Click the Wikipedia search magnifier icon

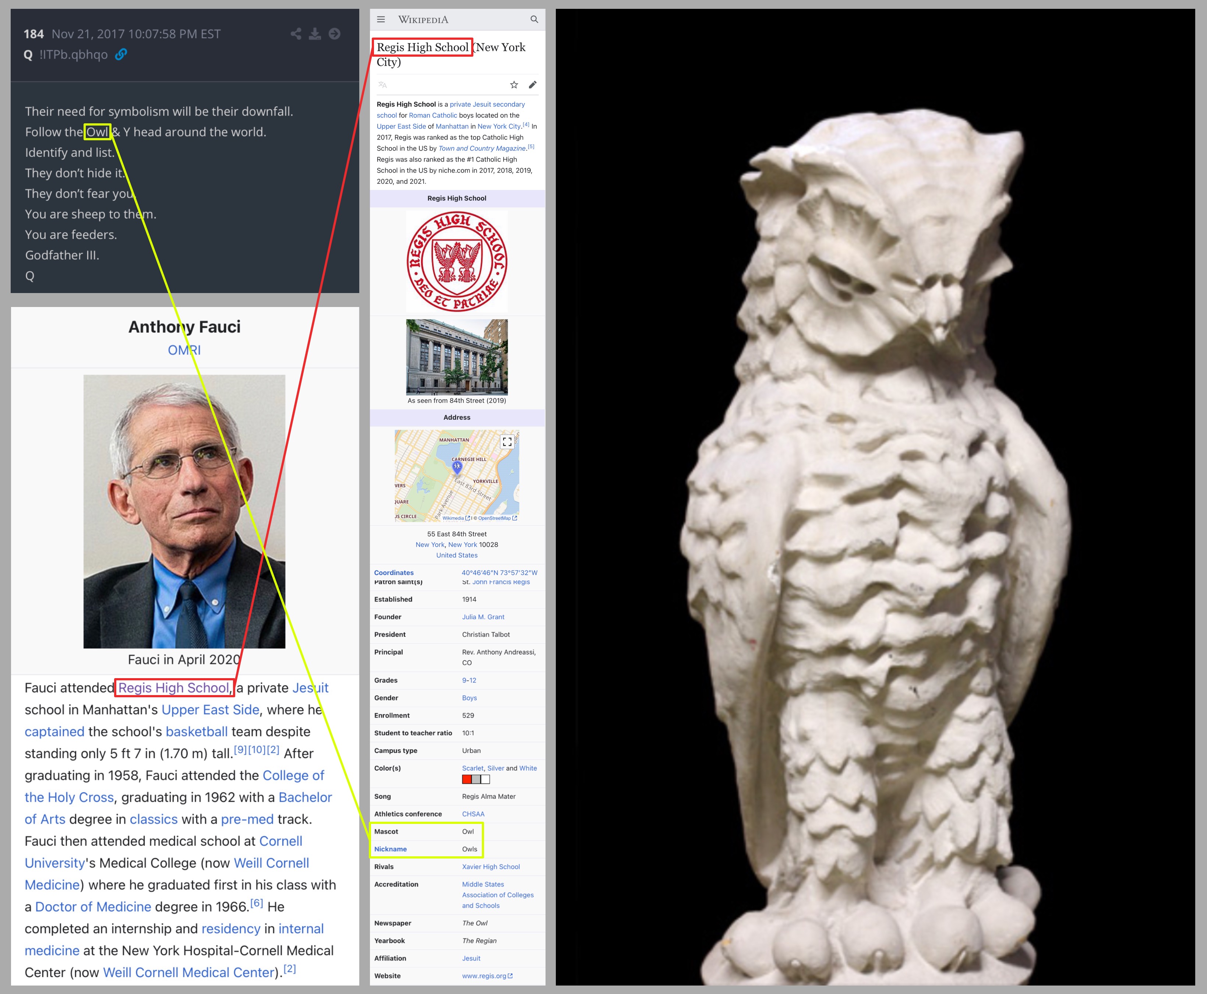(x=534, y=20)
